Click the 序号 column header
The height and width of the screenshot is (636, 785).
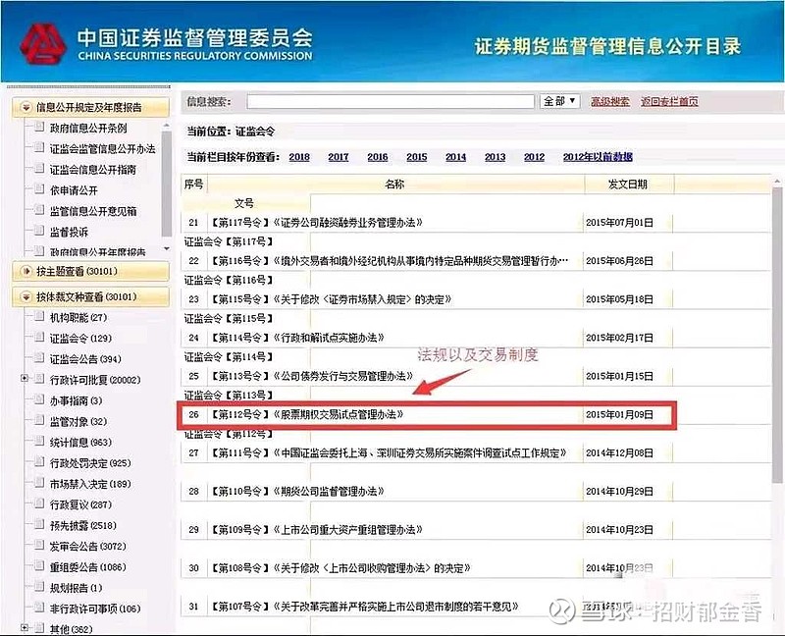(x=193, y=185)
